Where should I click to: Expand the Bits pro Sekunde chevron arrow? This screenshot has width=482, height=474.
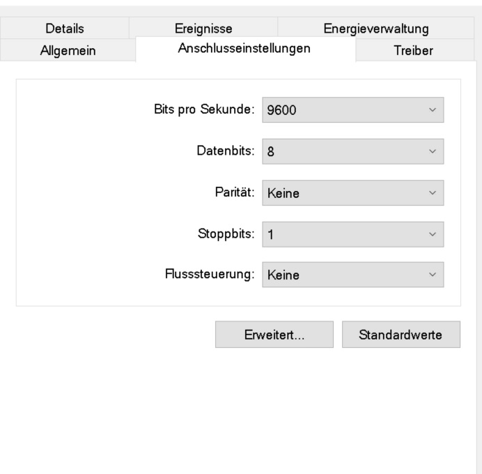(433, 110)
